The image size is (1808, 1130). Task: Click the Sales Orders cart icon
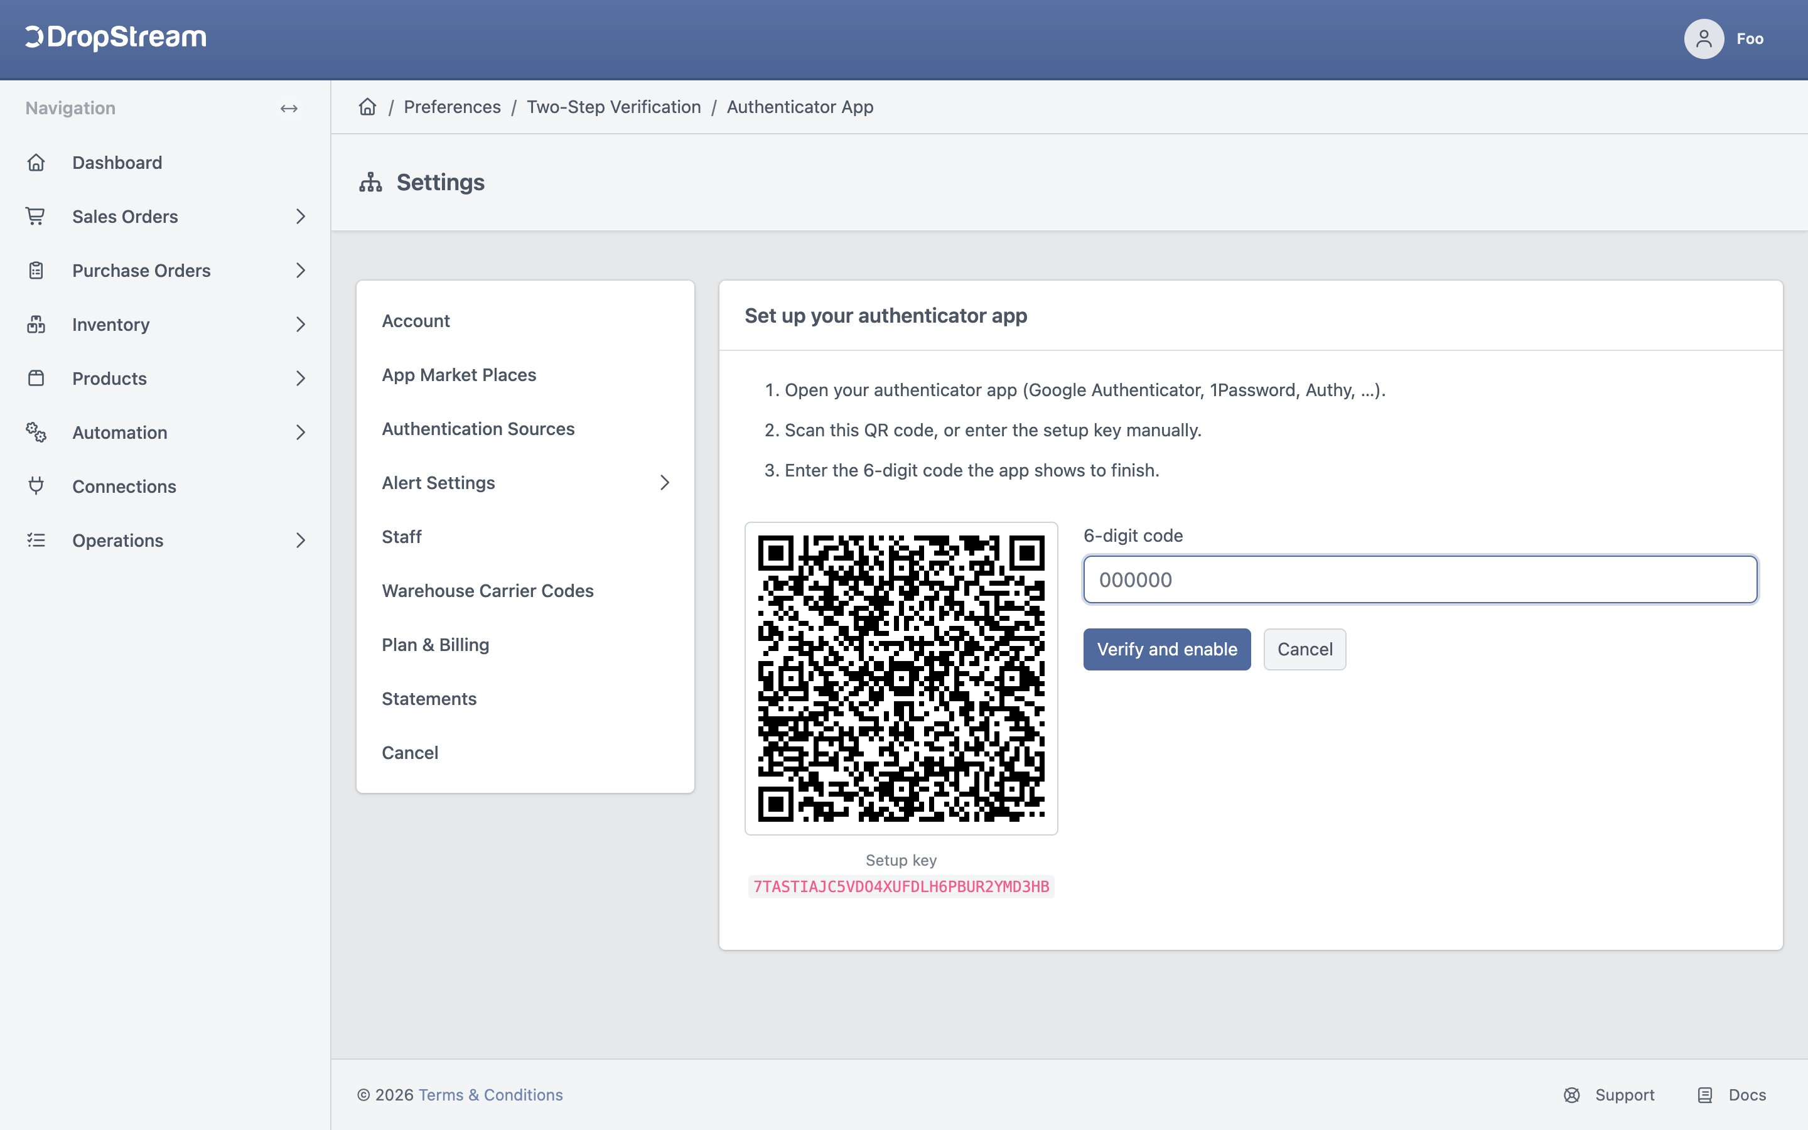point(36,216)
